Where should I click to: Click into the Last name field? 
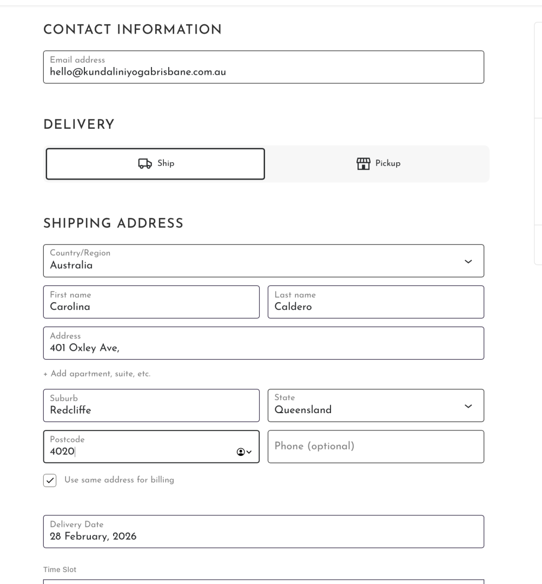coord(375,302)
